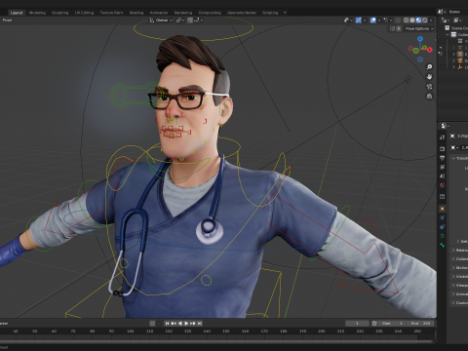Switch to the Animation workspace tab
Screen dimensions: 468x351
pyautogui.click(x=159, y=13)
